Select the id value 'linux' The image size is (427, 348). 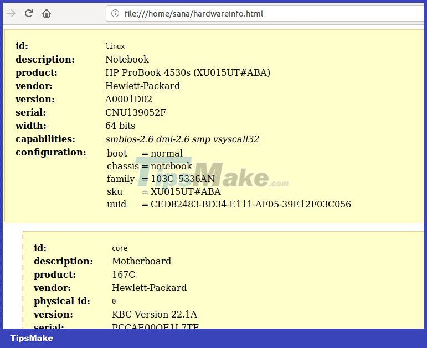(115, 46)
